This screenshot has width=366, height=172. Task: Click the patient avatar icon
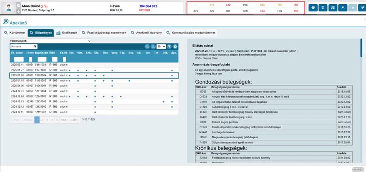(9, 8)
